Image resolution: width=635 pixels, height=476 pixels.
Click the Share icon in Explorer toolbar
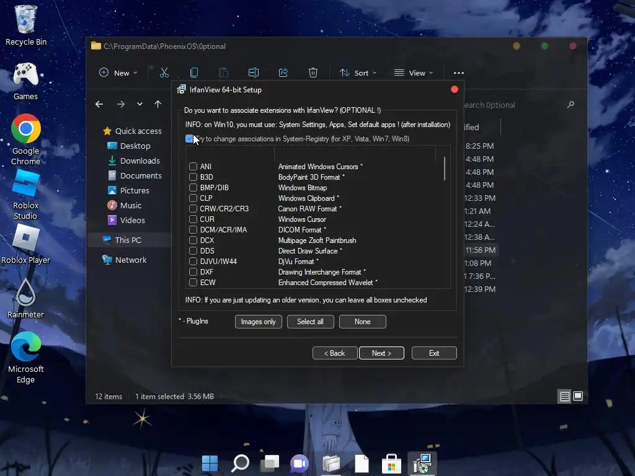283,73
